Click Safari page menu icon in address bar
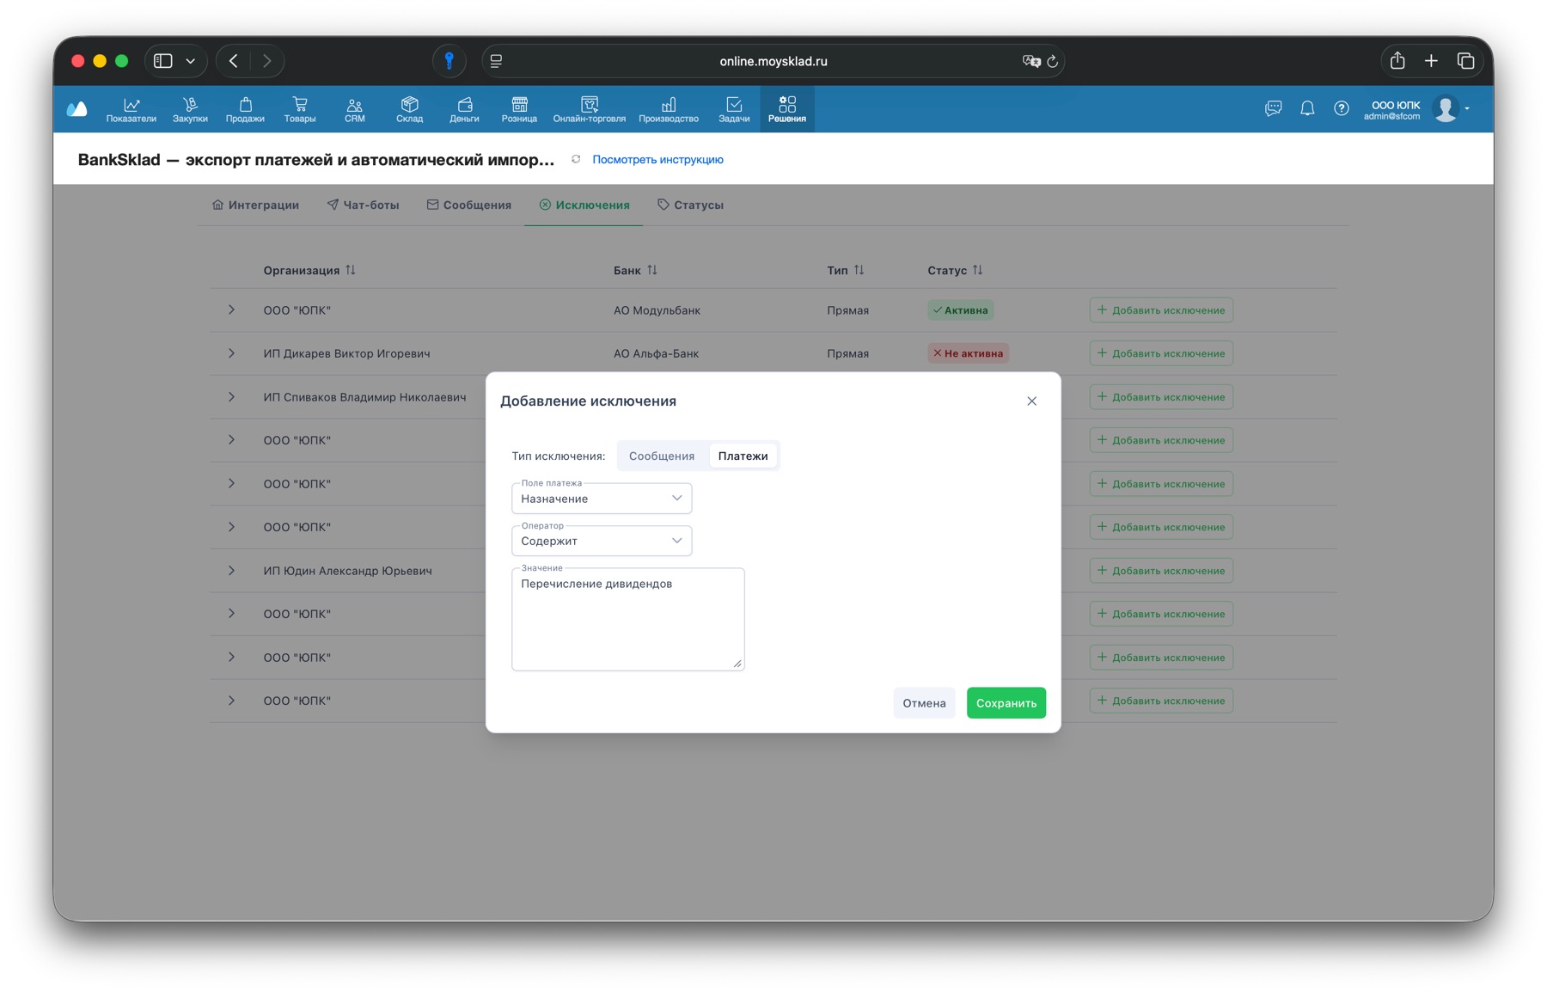This screenshot has width=1547, height=992. pos(496,61)
